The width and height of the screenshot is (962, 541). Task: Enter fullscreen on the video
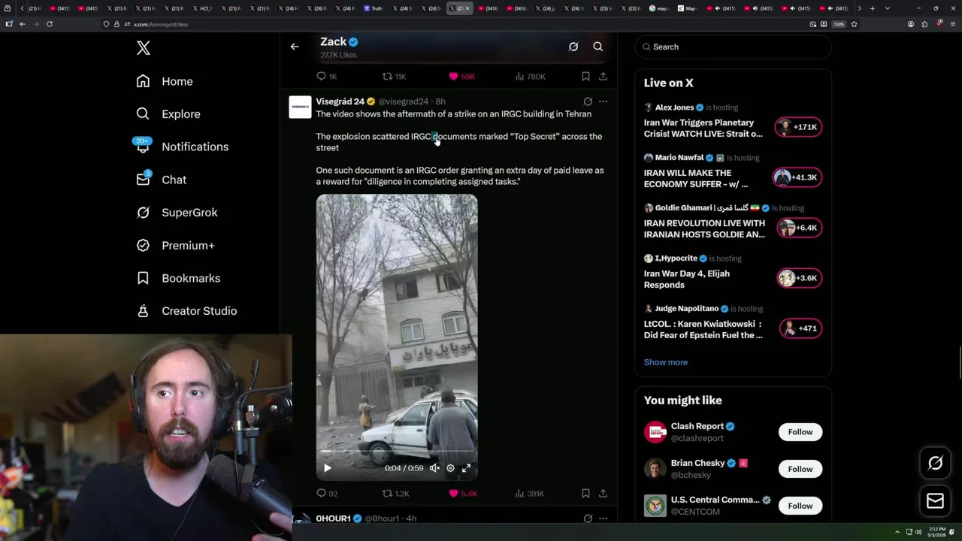point(466,468)
